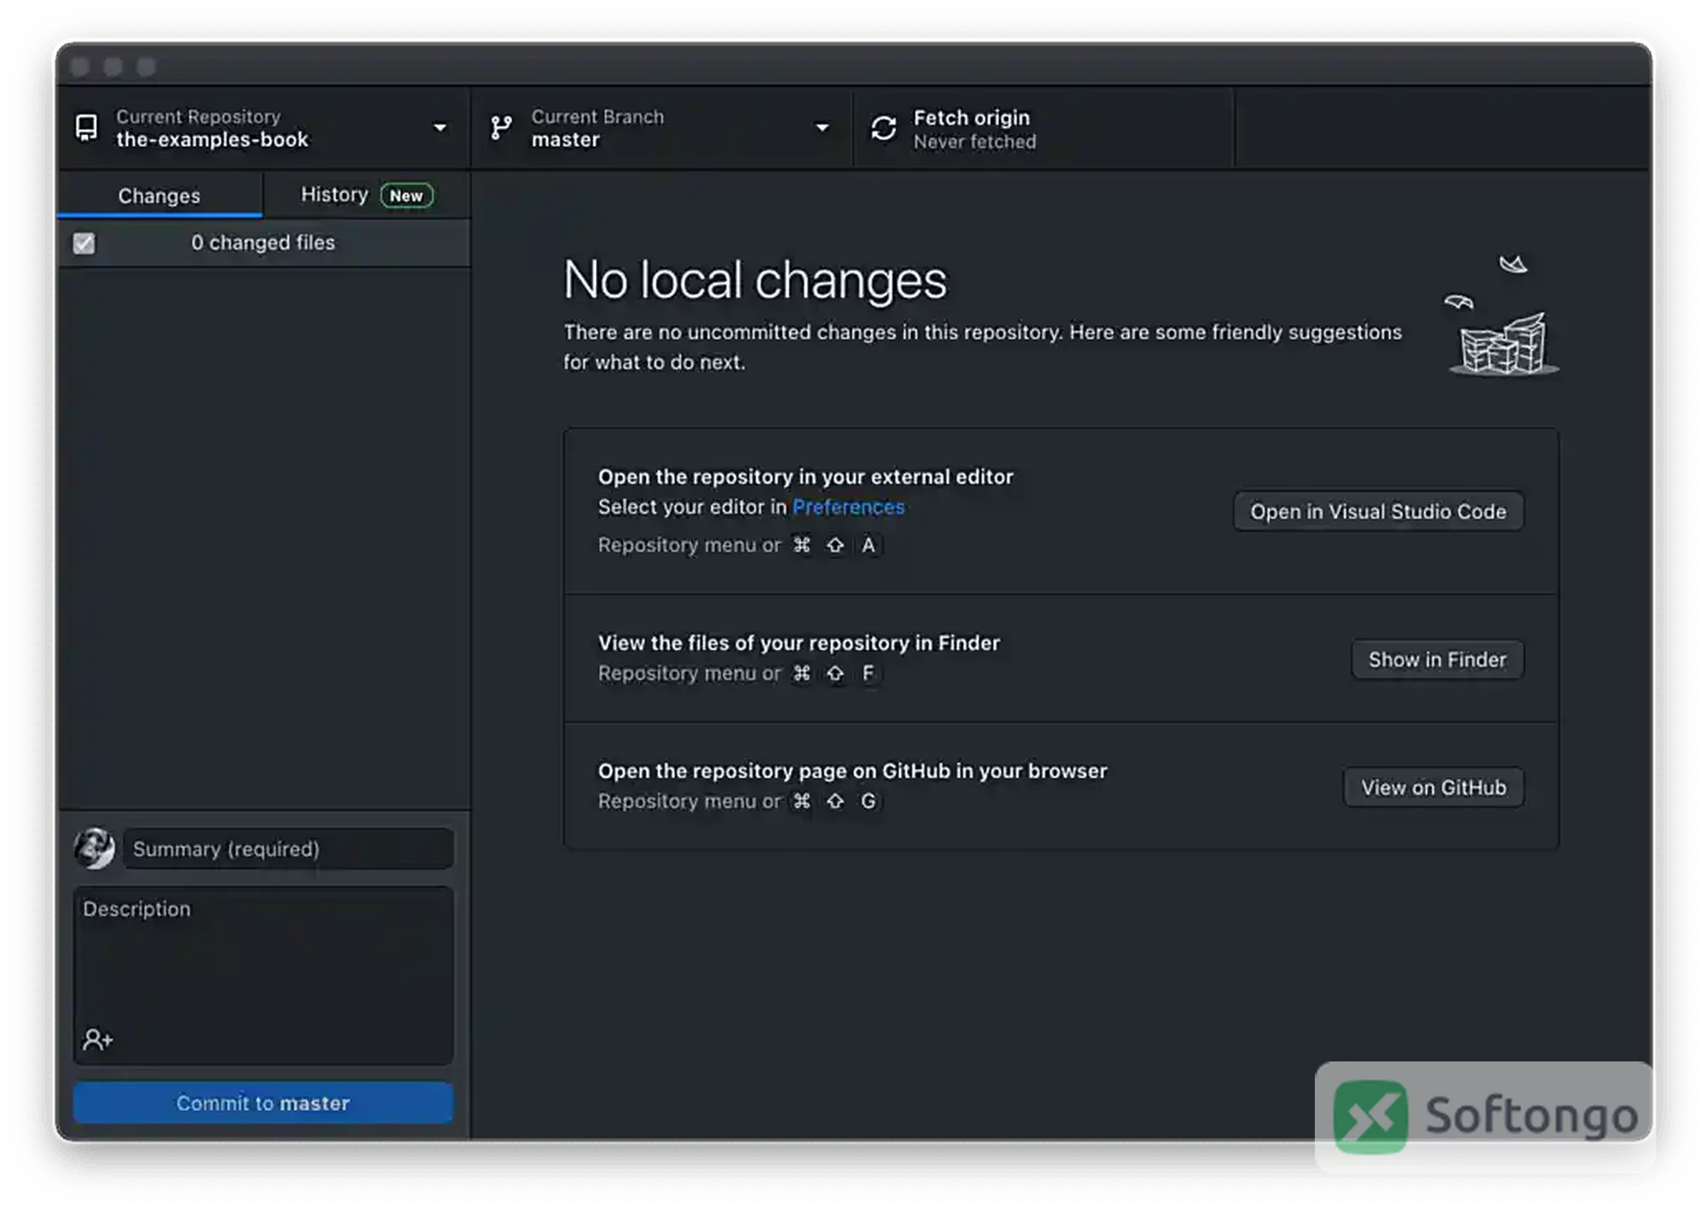Click the sync arrows icon for Fetch origin
Image resolution: width=1708 pixels, height=1210 pixels.
883,129
